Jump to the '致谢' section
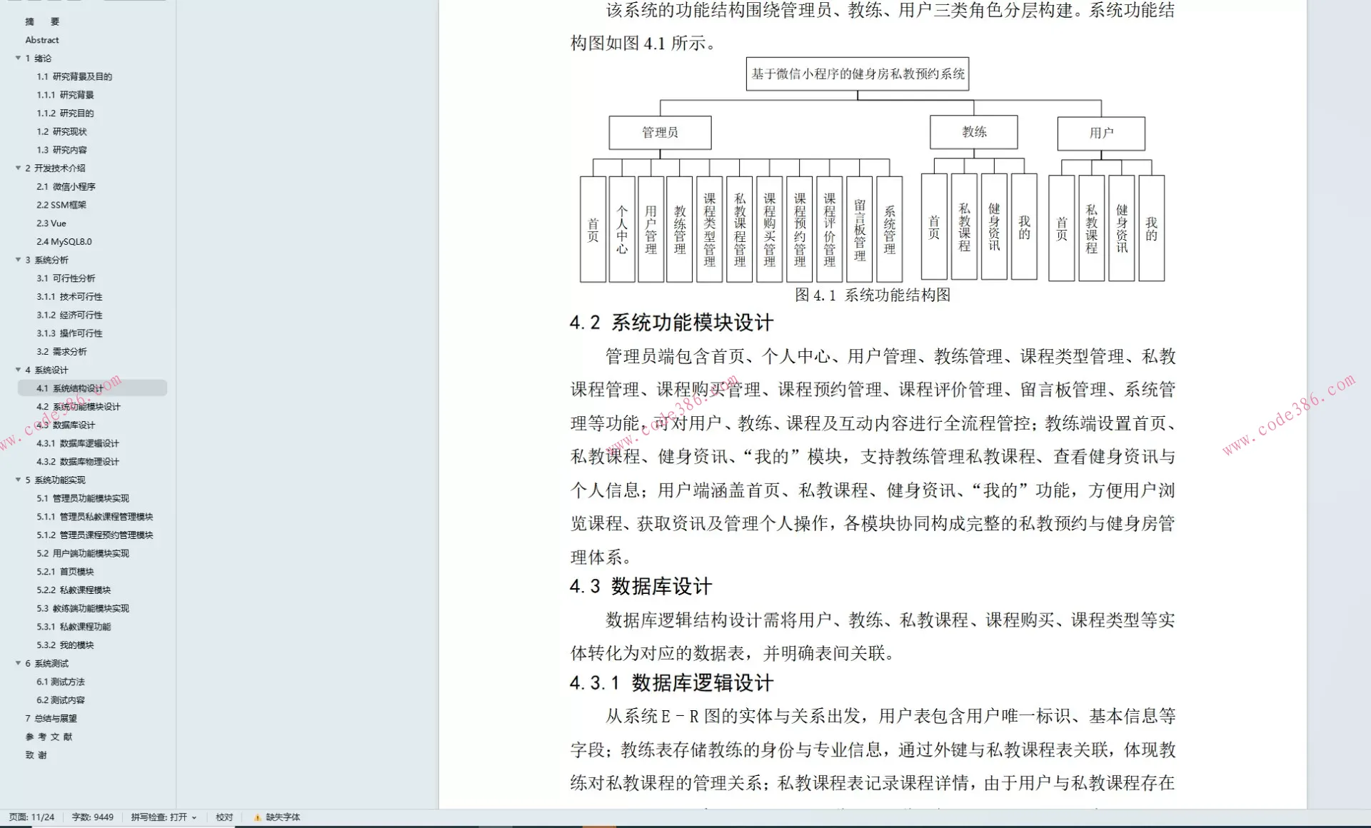This screenshot has height=828, width=1371. (37, 754)
